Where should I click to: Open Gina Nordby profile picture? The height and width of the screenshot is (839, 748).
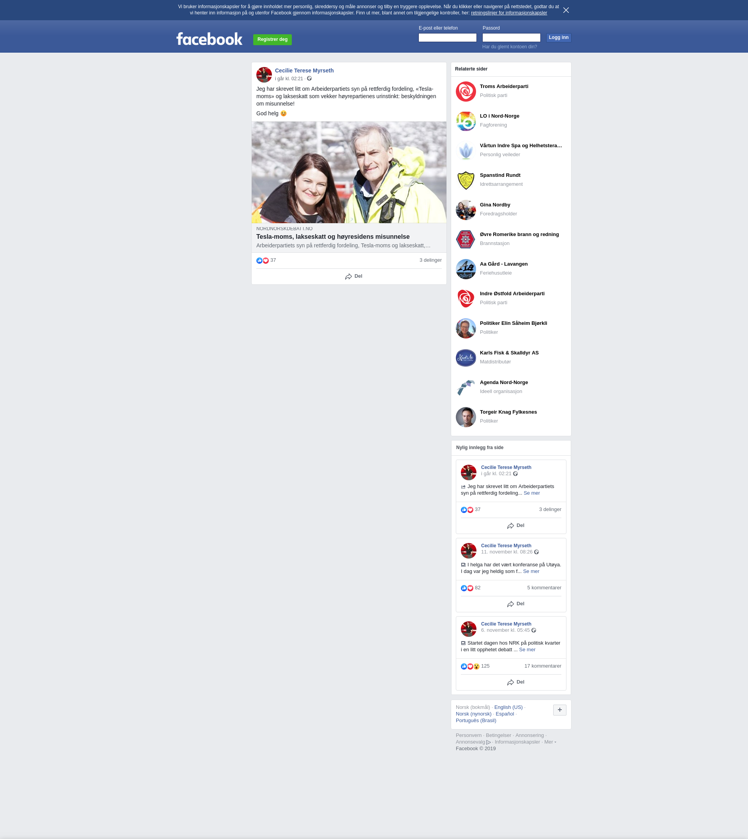click(466, 210)
